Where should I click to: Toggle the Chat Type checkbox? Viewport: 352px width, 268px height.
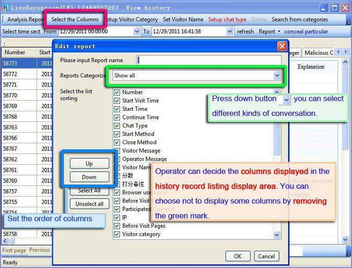[x=117, y=126]
